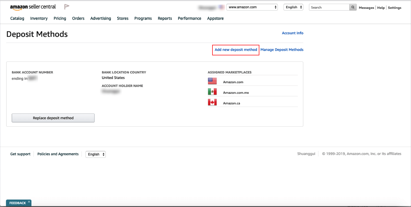Click the ACCOUNT HOLDER NAME label
This screenshot has height=207, width=411.
pos(122,86)
